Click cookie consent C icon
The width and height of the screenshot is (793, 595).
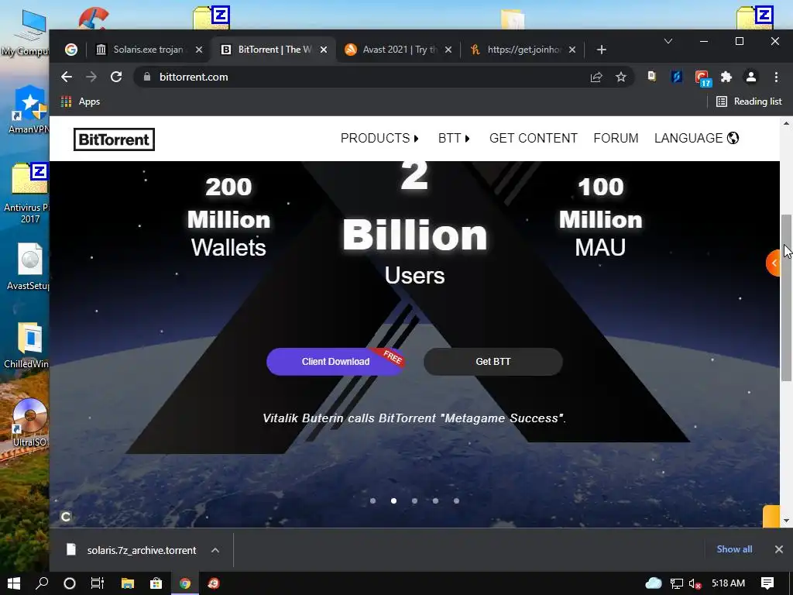66,517
